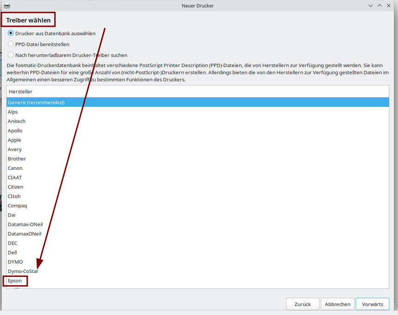Pick DYMO in the list
This screenshot has height=315, width=398.
coord(198,262)
